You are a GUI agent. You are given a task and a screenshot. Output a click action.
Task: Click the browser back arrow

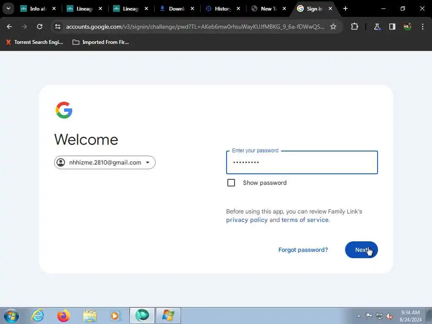[x=9, y=27]
